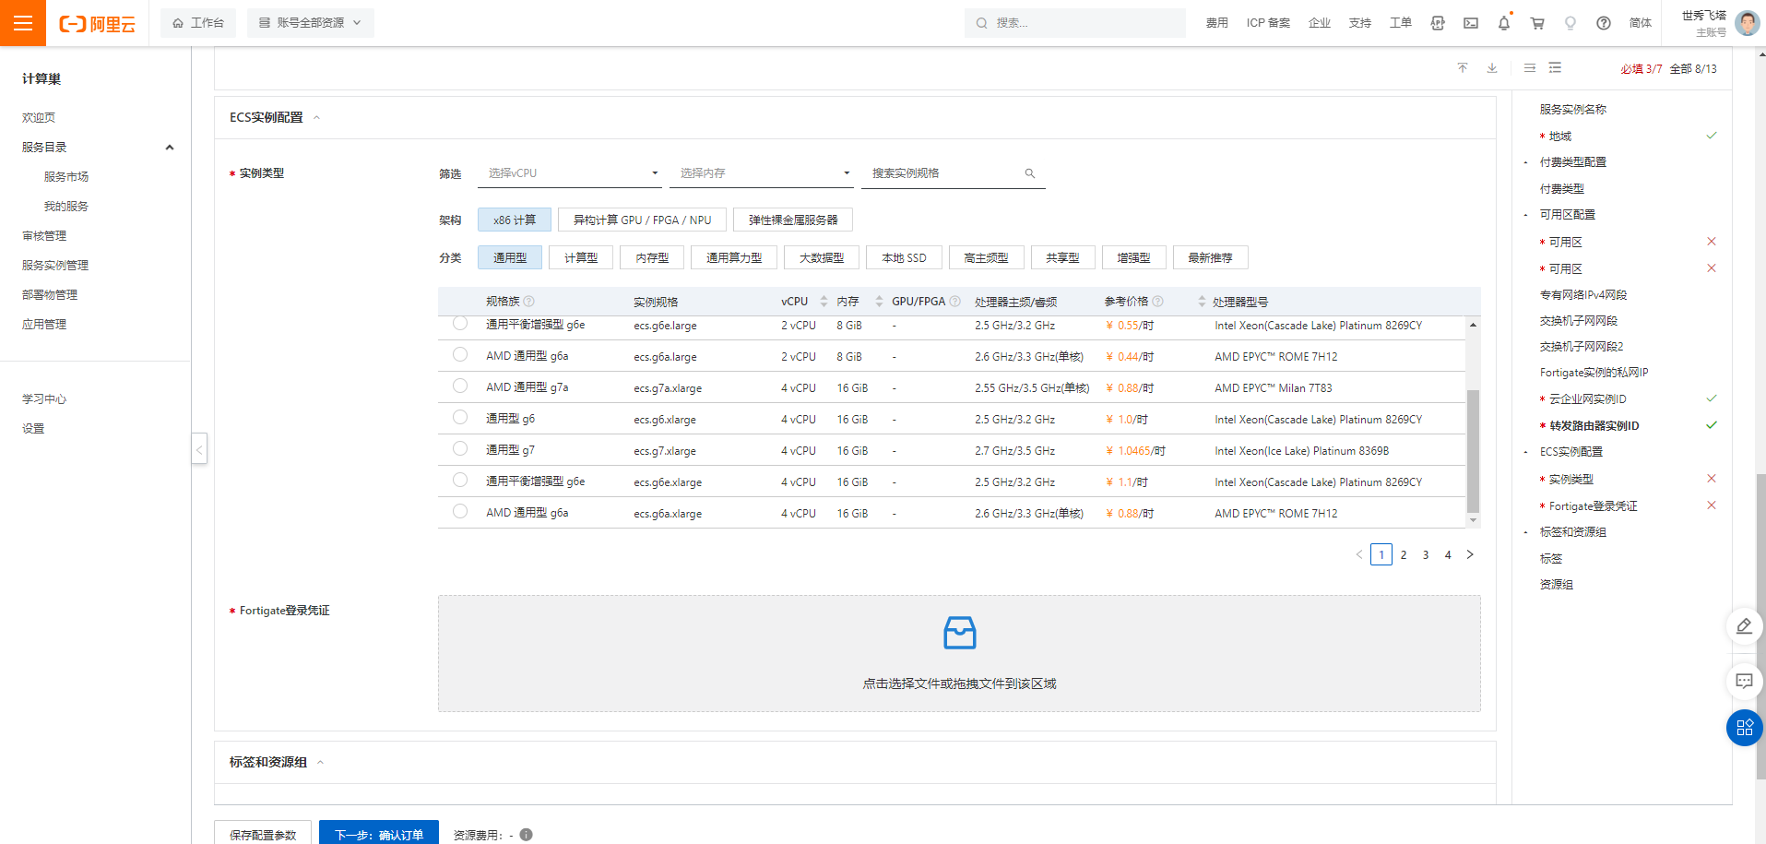
Task: Click help icon next to 规格族 header
Action: [x=529, y=302]
